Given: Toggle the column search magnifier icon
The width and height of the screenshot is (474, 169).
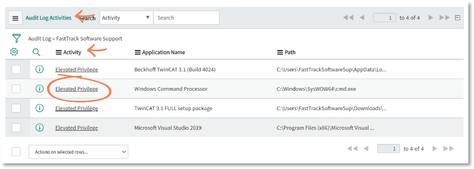Looking at the screenshot, I should (36, 52).
